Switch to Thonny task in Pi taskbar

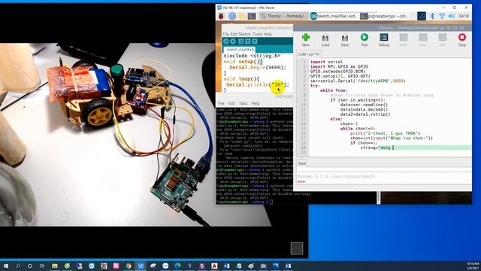[283, 16]
